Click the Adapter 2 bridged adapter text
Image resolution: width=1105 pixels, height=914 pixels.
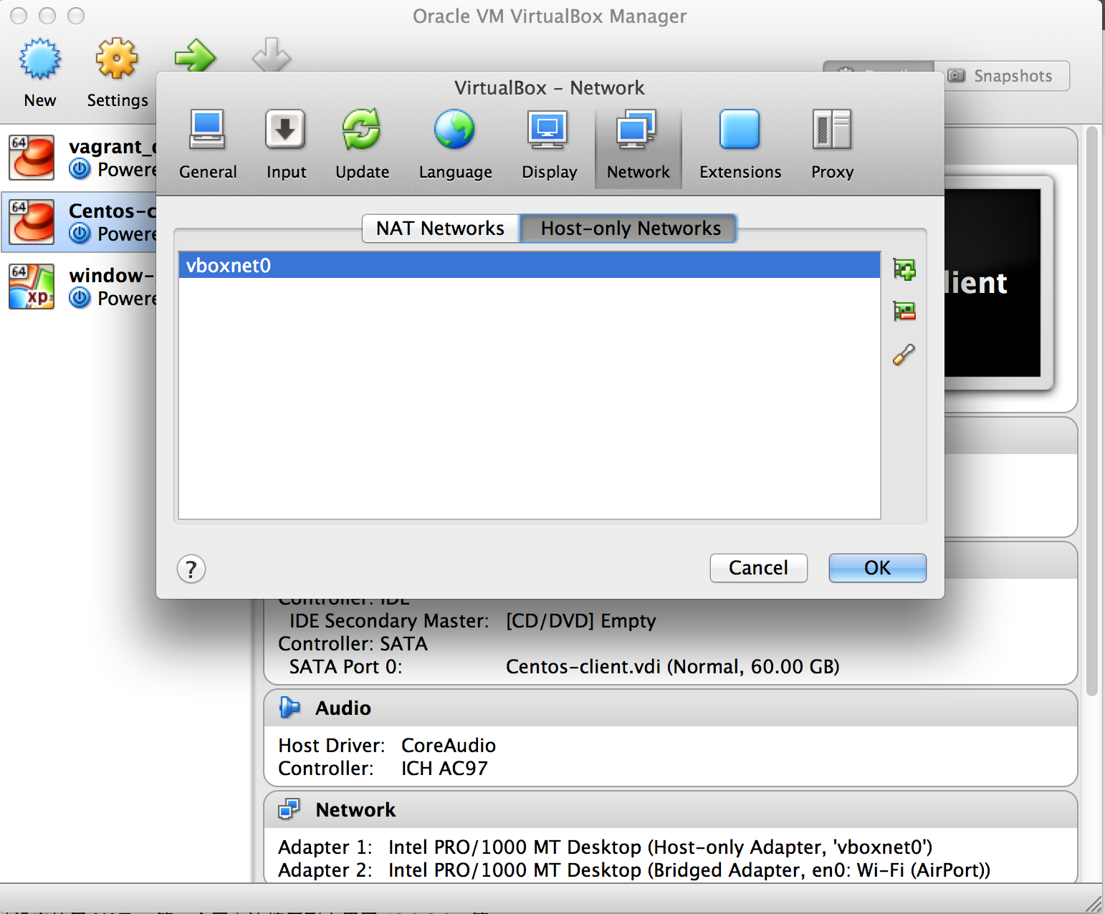pos(689,870)
